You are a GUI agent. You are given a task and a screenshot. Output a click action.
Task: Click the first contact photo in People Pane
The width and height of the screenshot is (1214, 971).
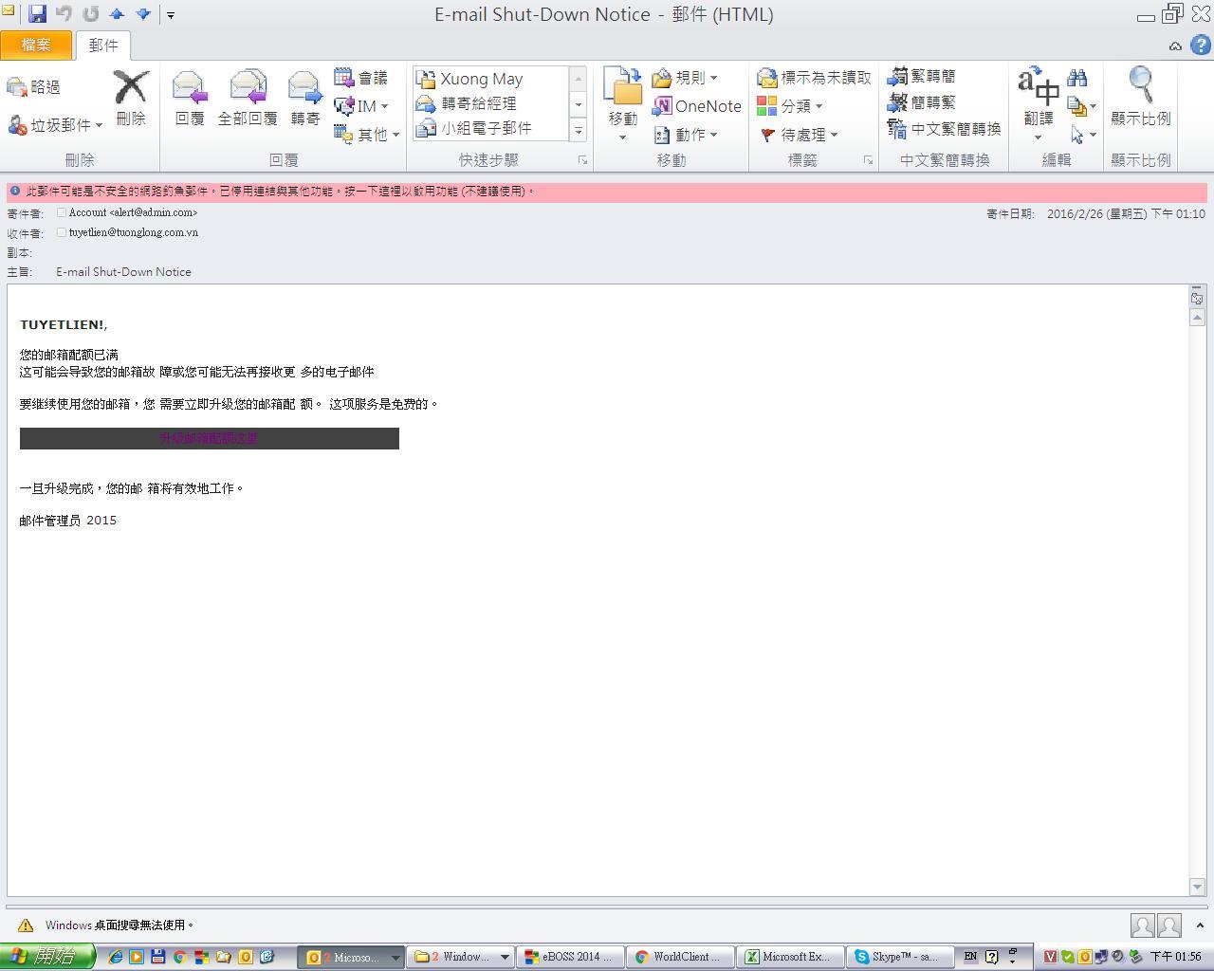(x=1143, y=925)
